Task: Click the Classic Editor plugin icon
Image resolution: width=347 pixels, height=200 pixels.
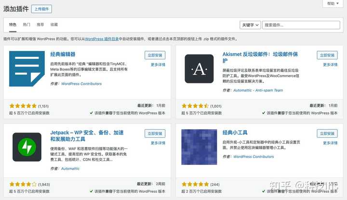Action: pyautogui.click(x=27, y=68)
